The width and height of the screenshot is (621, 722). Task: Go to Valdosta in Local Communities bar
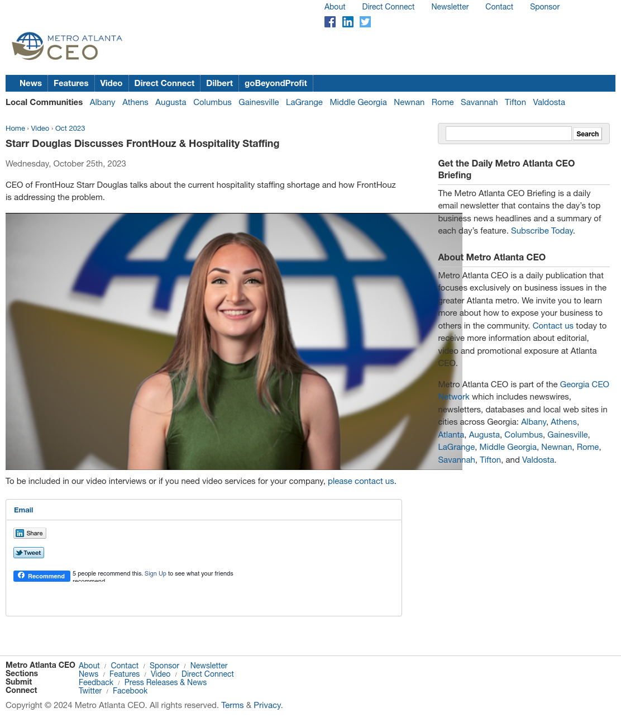tap(549, 102)
